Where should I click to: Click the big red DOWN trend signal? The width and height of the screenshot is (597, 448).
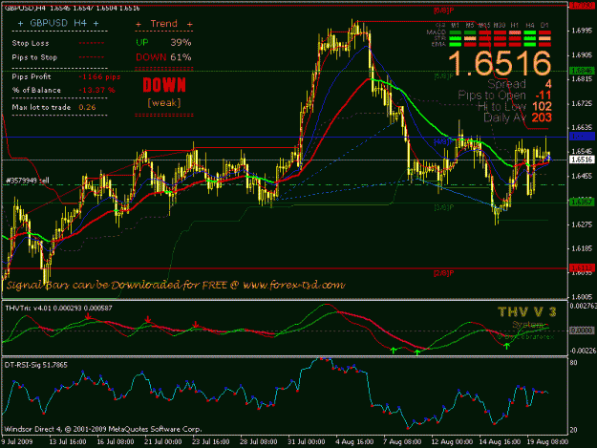point(164,85)
